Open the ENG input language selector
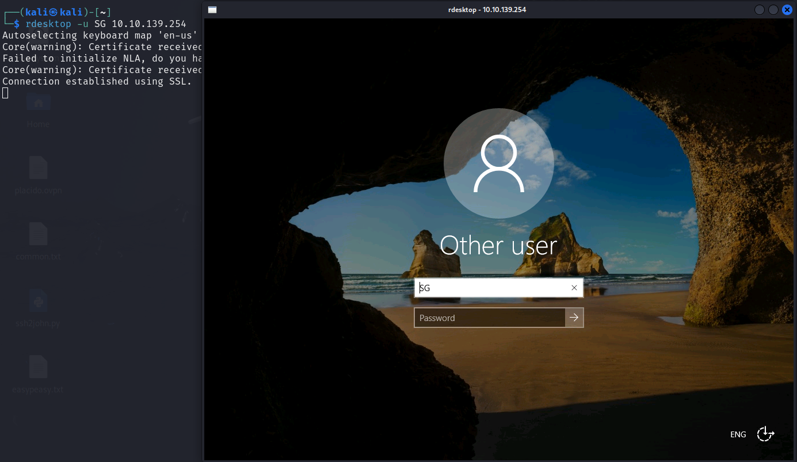797x462 pixels. (x=738, y=434)
